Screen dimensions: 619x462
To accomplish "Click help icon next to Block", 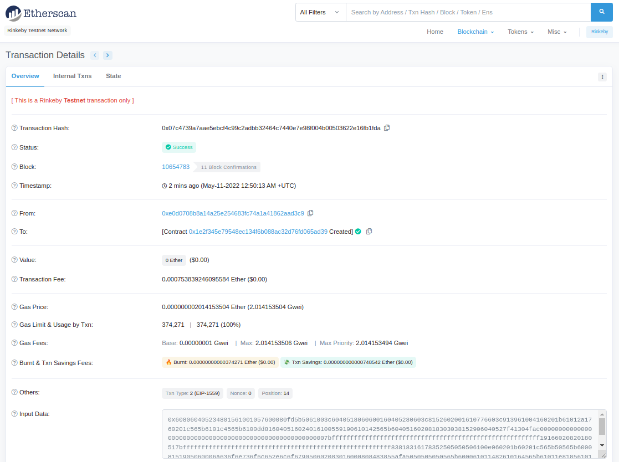I will click(14, 167).
